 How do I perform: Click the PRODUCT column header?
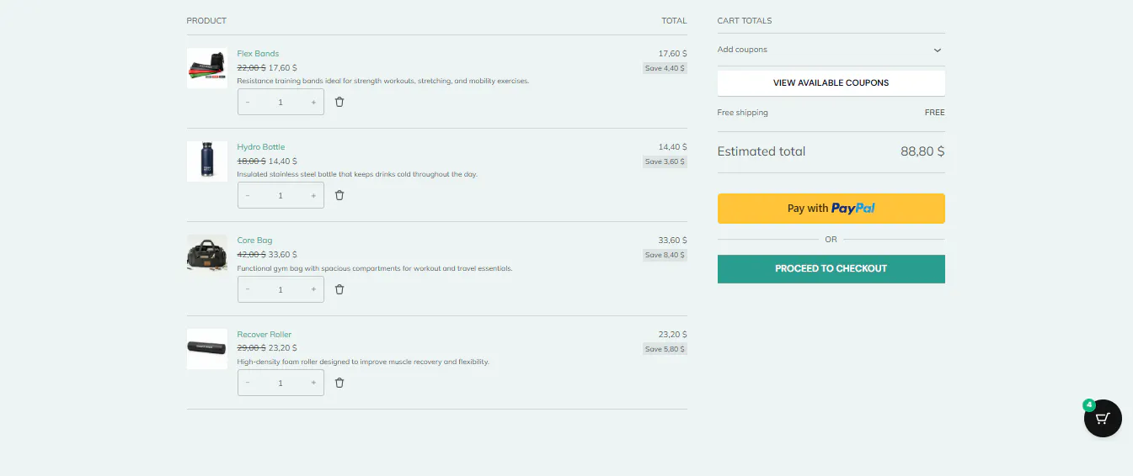pyautogui.click(x=206, y=21)
